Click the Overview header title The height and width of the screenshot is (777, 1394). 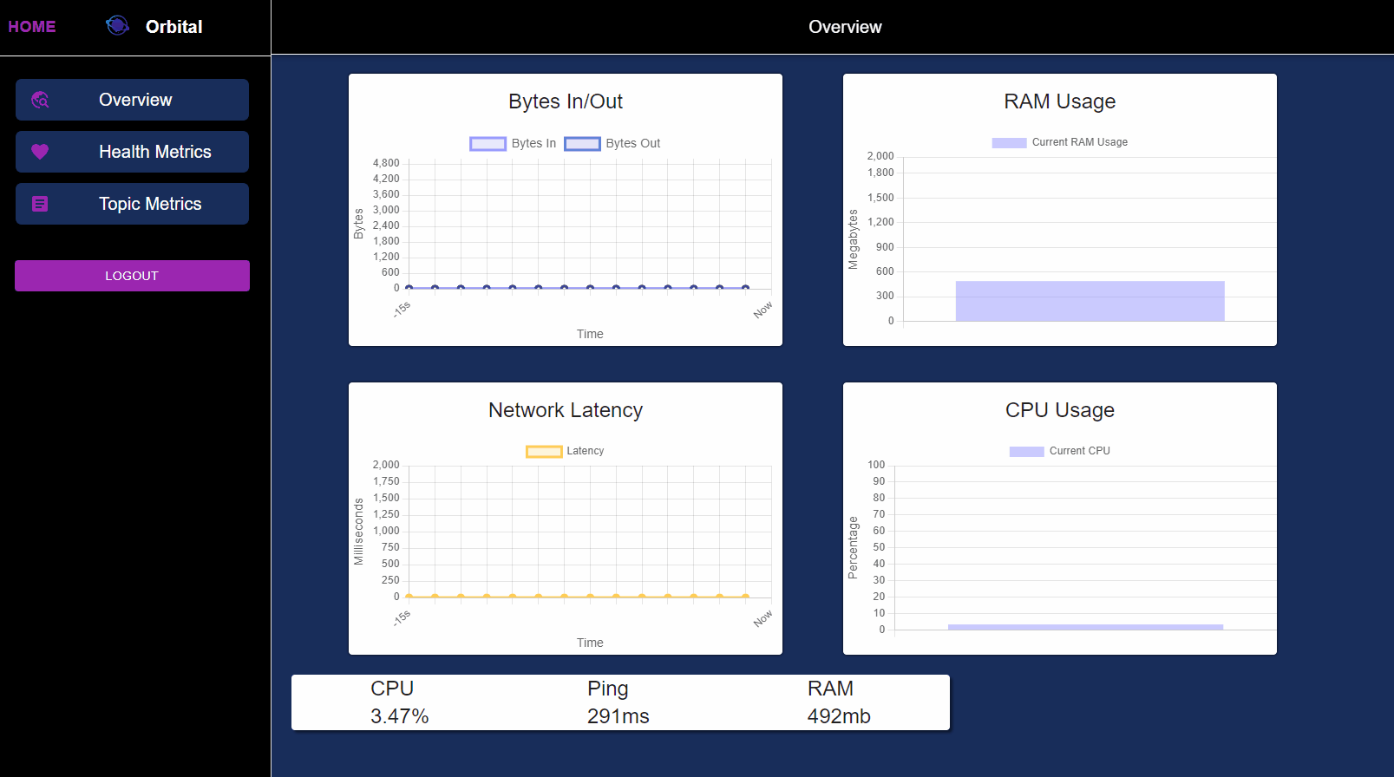pyautogui.click(x=845, y=27)
